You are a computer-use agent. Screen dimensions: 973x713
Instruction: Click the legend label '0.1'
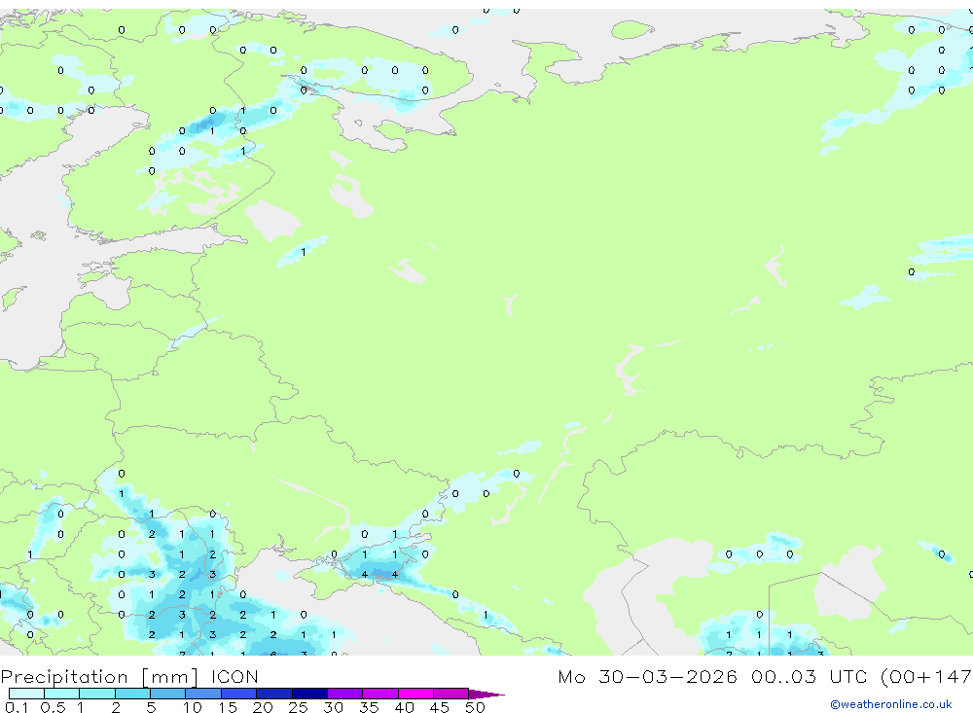(x=17, y=707)
